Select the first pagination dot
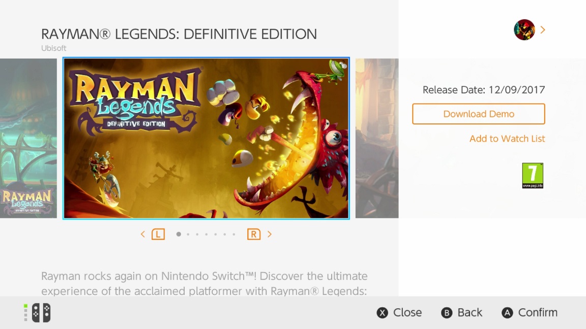The height and width of the screenshot is (329, 586). [x=179, y=234]
